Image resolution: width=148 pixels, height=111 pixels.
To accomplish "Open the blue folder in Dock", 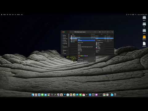I will 112,95.
